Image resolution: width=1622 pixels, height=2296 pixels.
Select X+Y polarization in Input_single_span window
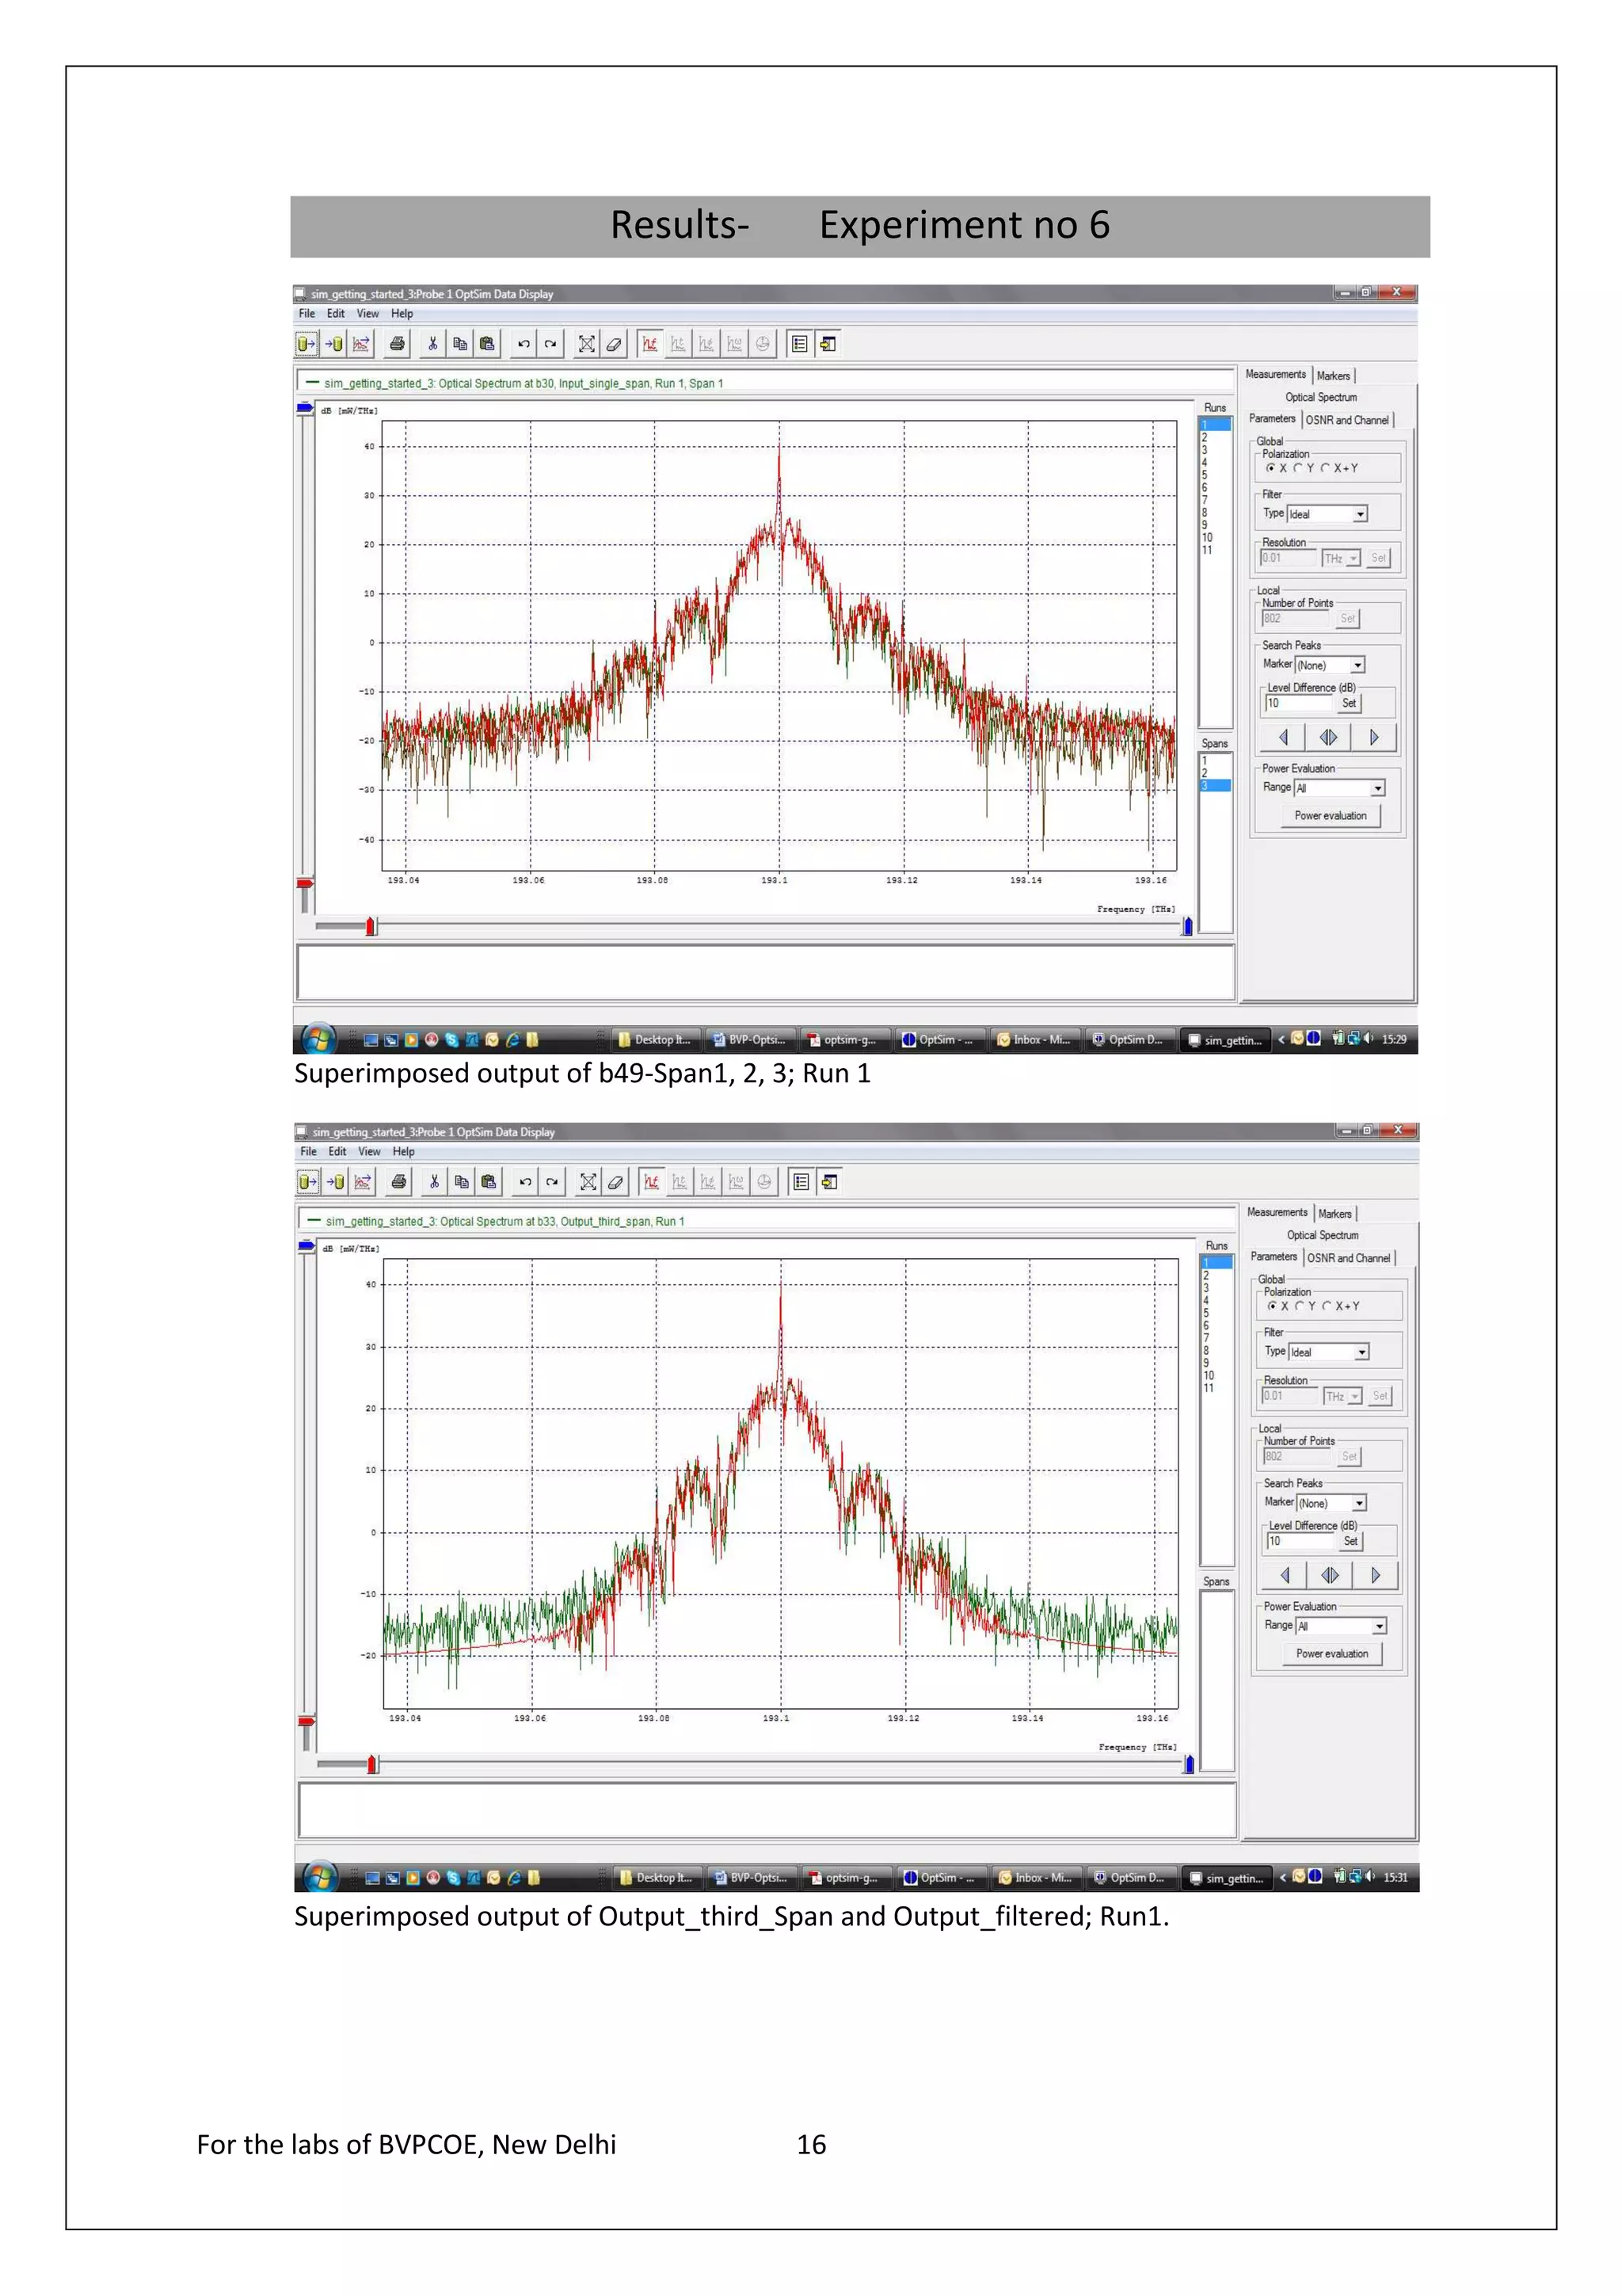(1325, 468)
